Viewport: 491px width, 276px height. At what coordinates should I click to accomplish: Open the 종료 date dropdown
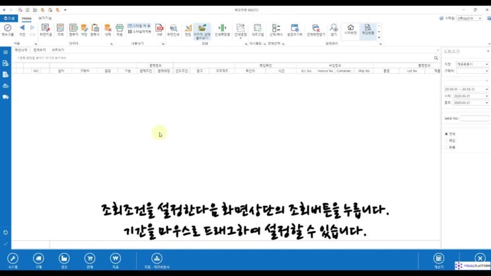(487, 102)
